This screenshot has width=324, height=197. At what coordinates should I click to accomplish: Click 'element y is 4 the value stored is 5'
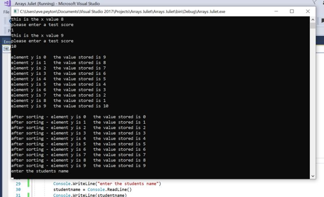58,79
